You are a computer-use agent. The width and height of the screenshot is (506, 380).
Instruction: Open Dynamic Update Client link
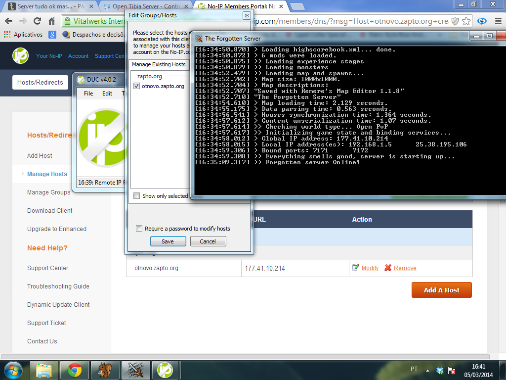[58, 305]
